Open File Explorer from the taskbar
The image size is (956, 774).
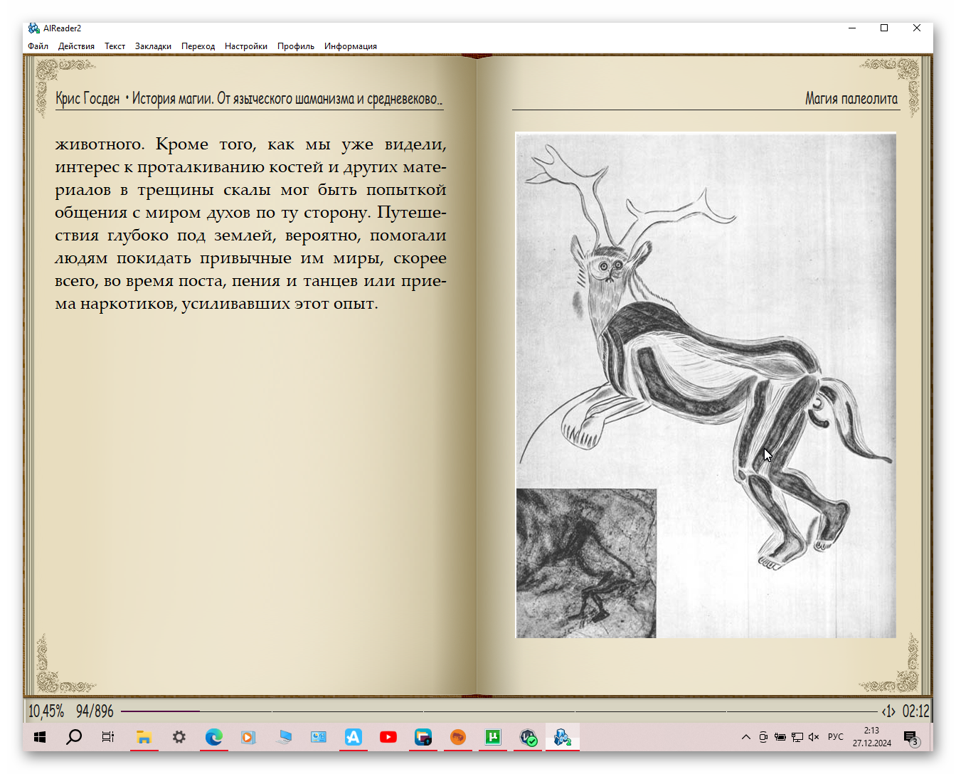point(144,737)
